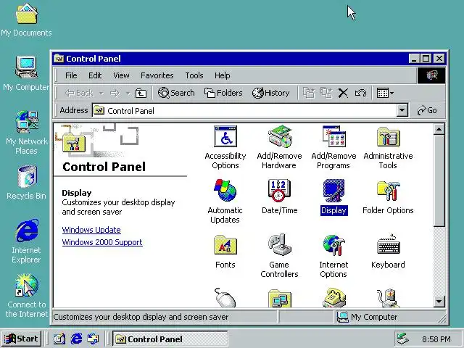Select My Network Places desktop icon
Image resolution: width=464 pixels, height=348 pixels.
pyautogui.click(x=26, y=133)
